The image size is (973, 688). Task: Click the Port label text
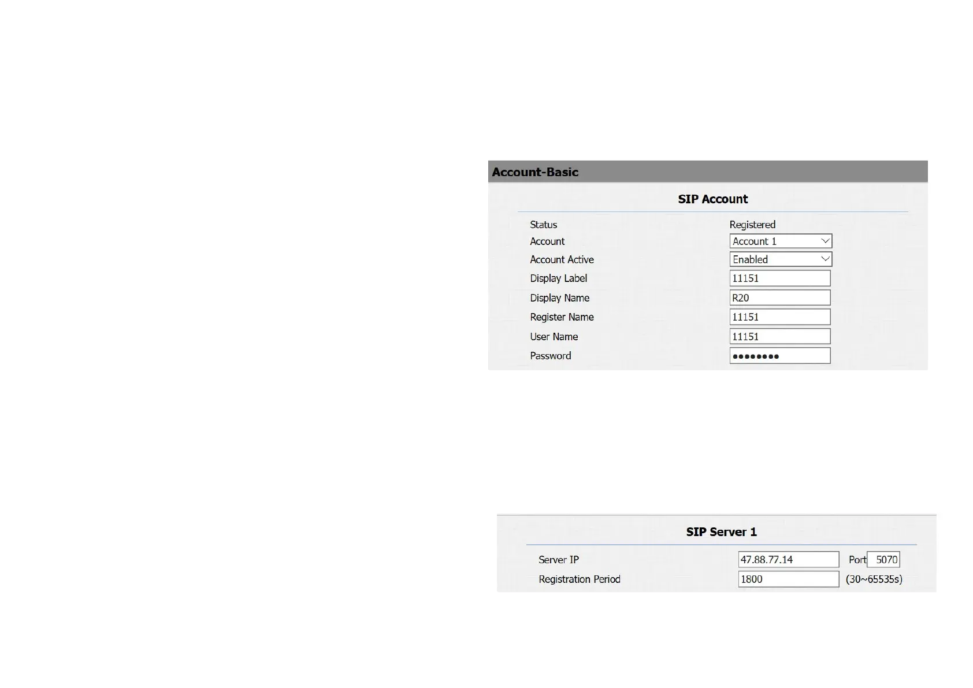pos(857,560)
